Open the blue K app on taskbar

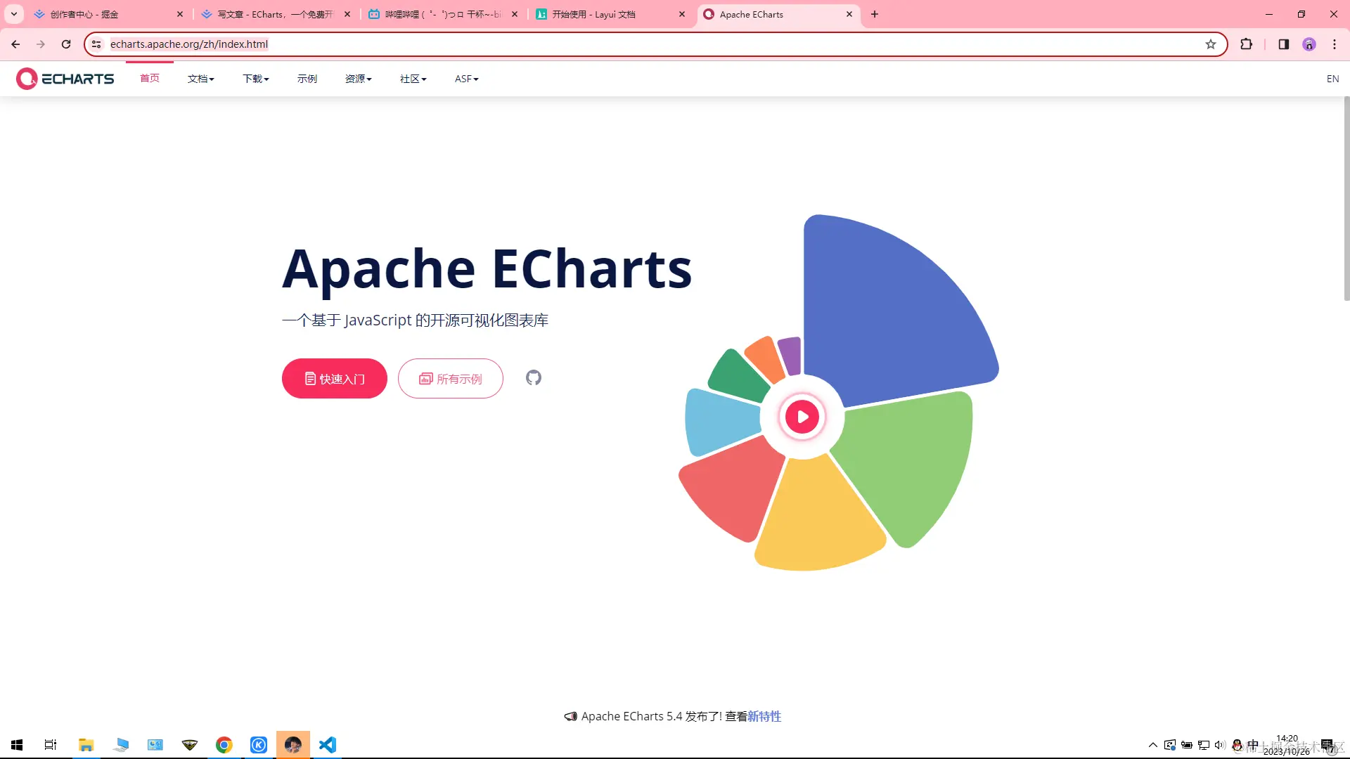tap(259, 745)
